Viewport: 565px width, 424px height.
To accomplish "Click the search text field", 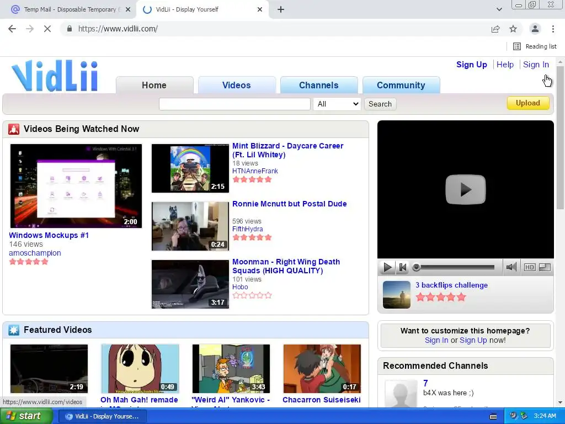I will click(234, 104).
